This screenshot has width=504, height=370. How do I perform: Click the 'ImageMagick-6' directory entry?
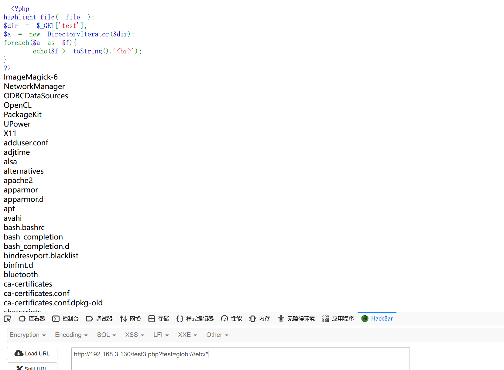tap(31, 77)
